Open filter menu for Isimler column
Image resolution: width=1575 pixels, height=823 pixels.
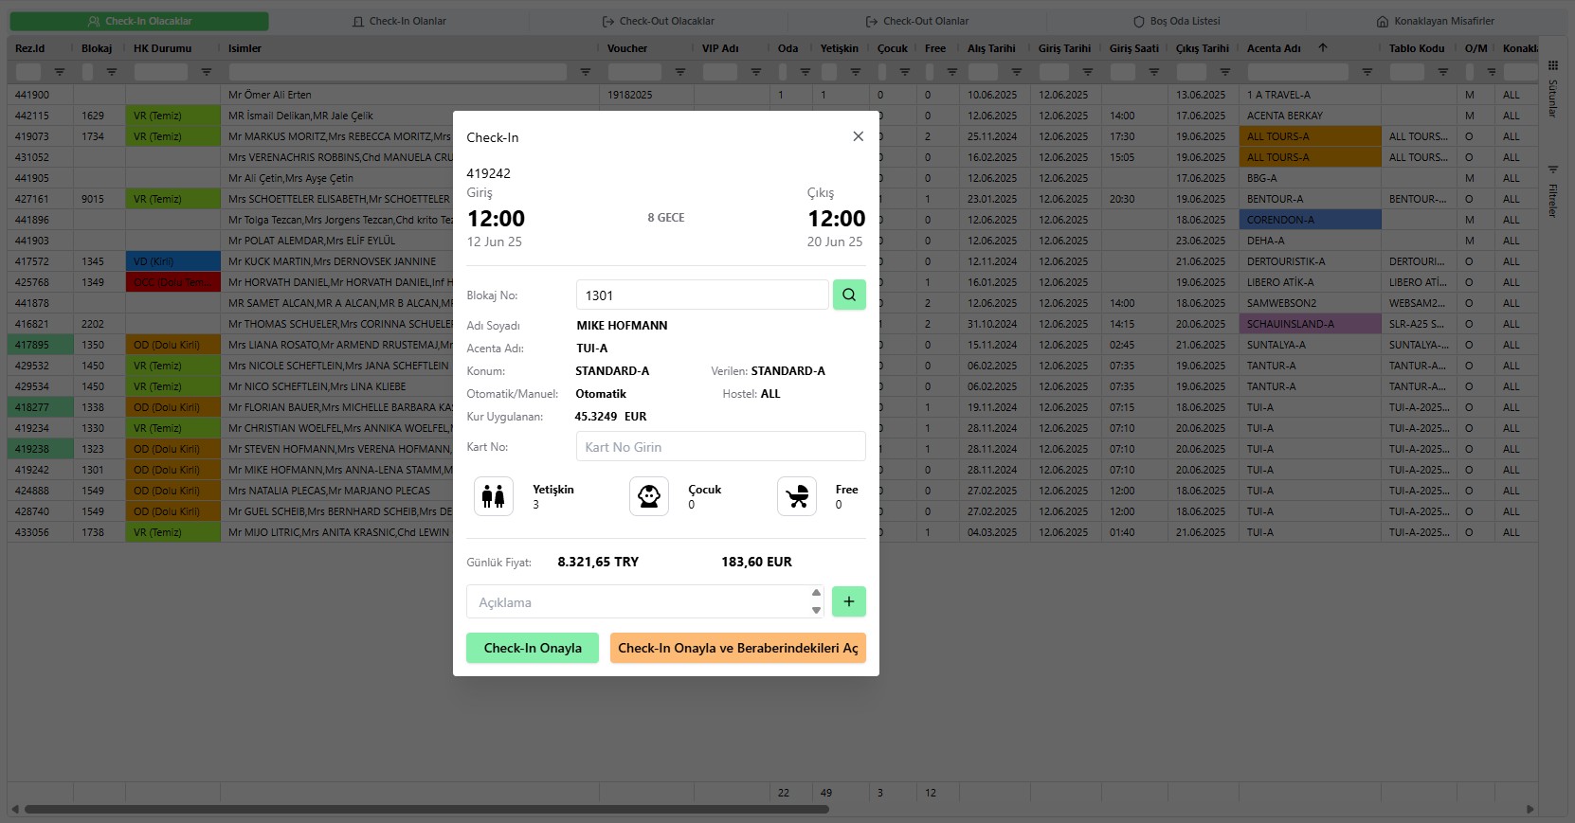pos(586,72)
